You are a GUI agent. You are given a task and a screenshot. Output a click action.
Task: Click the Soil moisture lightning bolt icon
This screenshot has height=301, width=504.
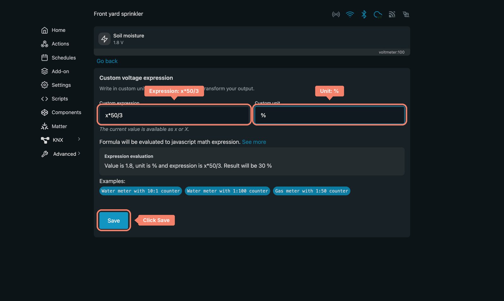(104, 39)
